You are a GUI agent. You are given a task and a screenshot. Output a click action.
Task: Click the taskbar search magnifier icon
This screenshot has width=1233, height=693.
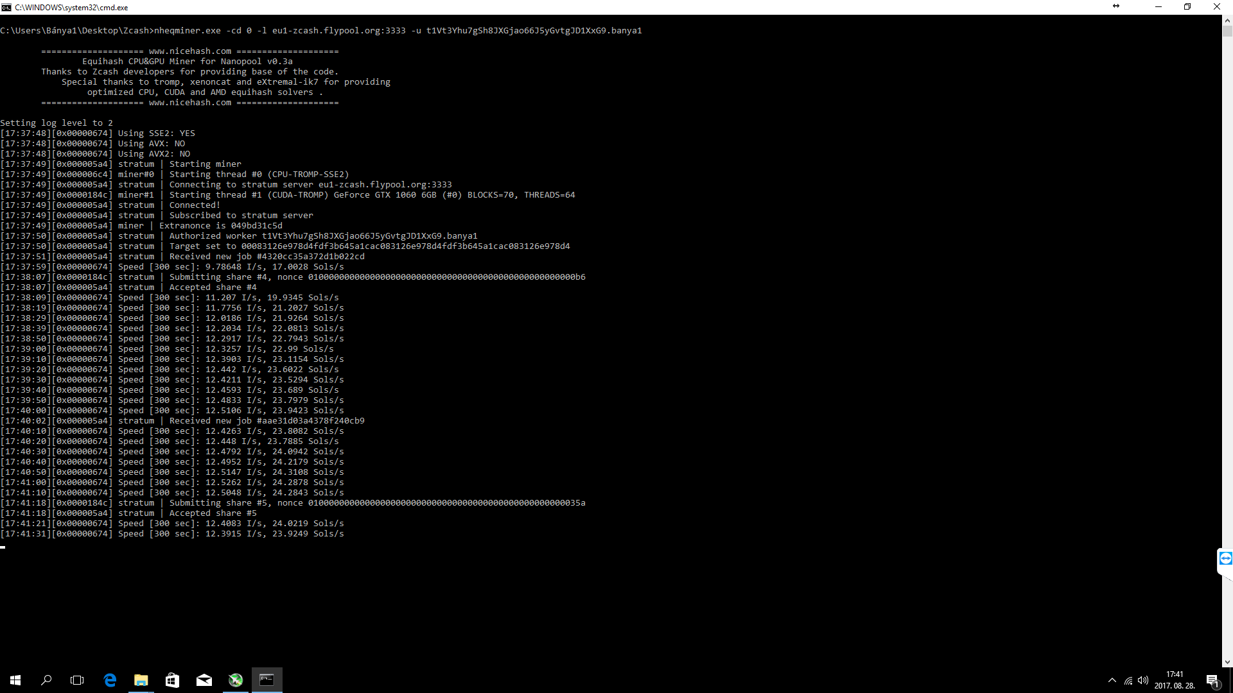click(46, 680)
